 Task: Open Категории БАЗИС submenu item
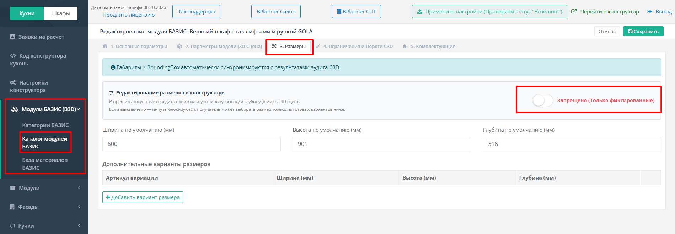tap(45, 125)
